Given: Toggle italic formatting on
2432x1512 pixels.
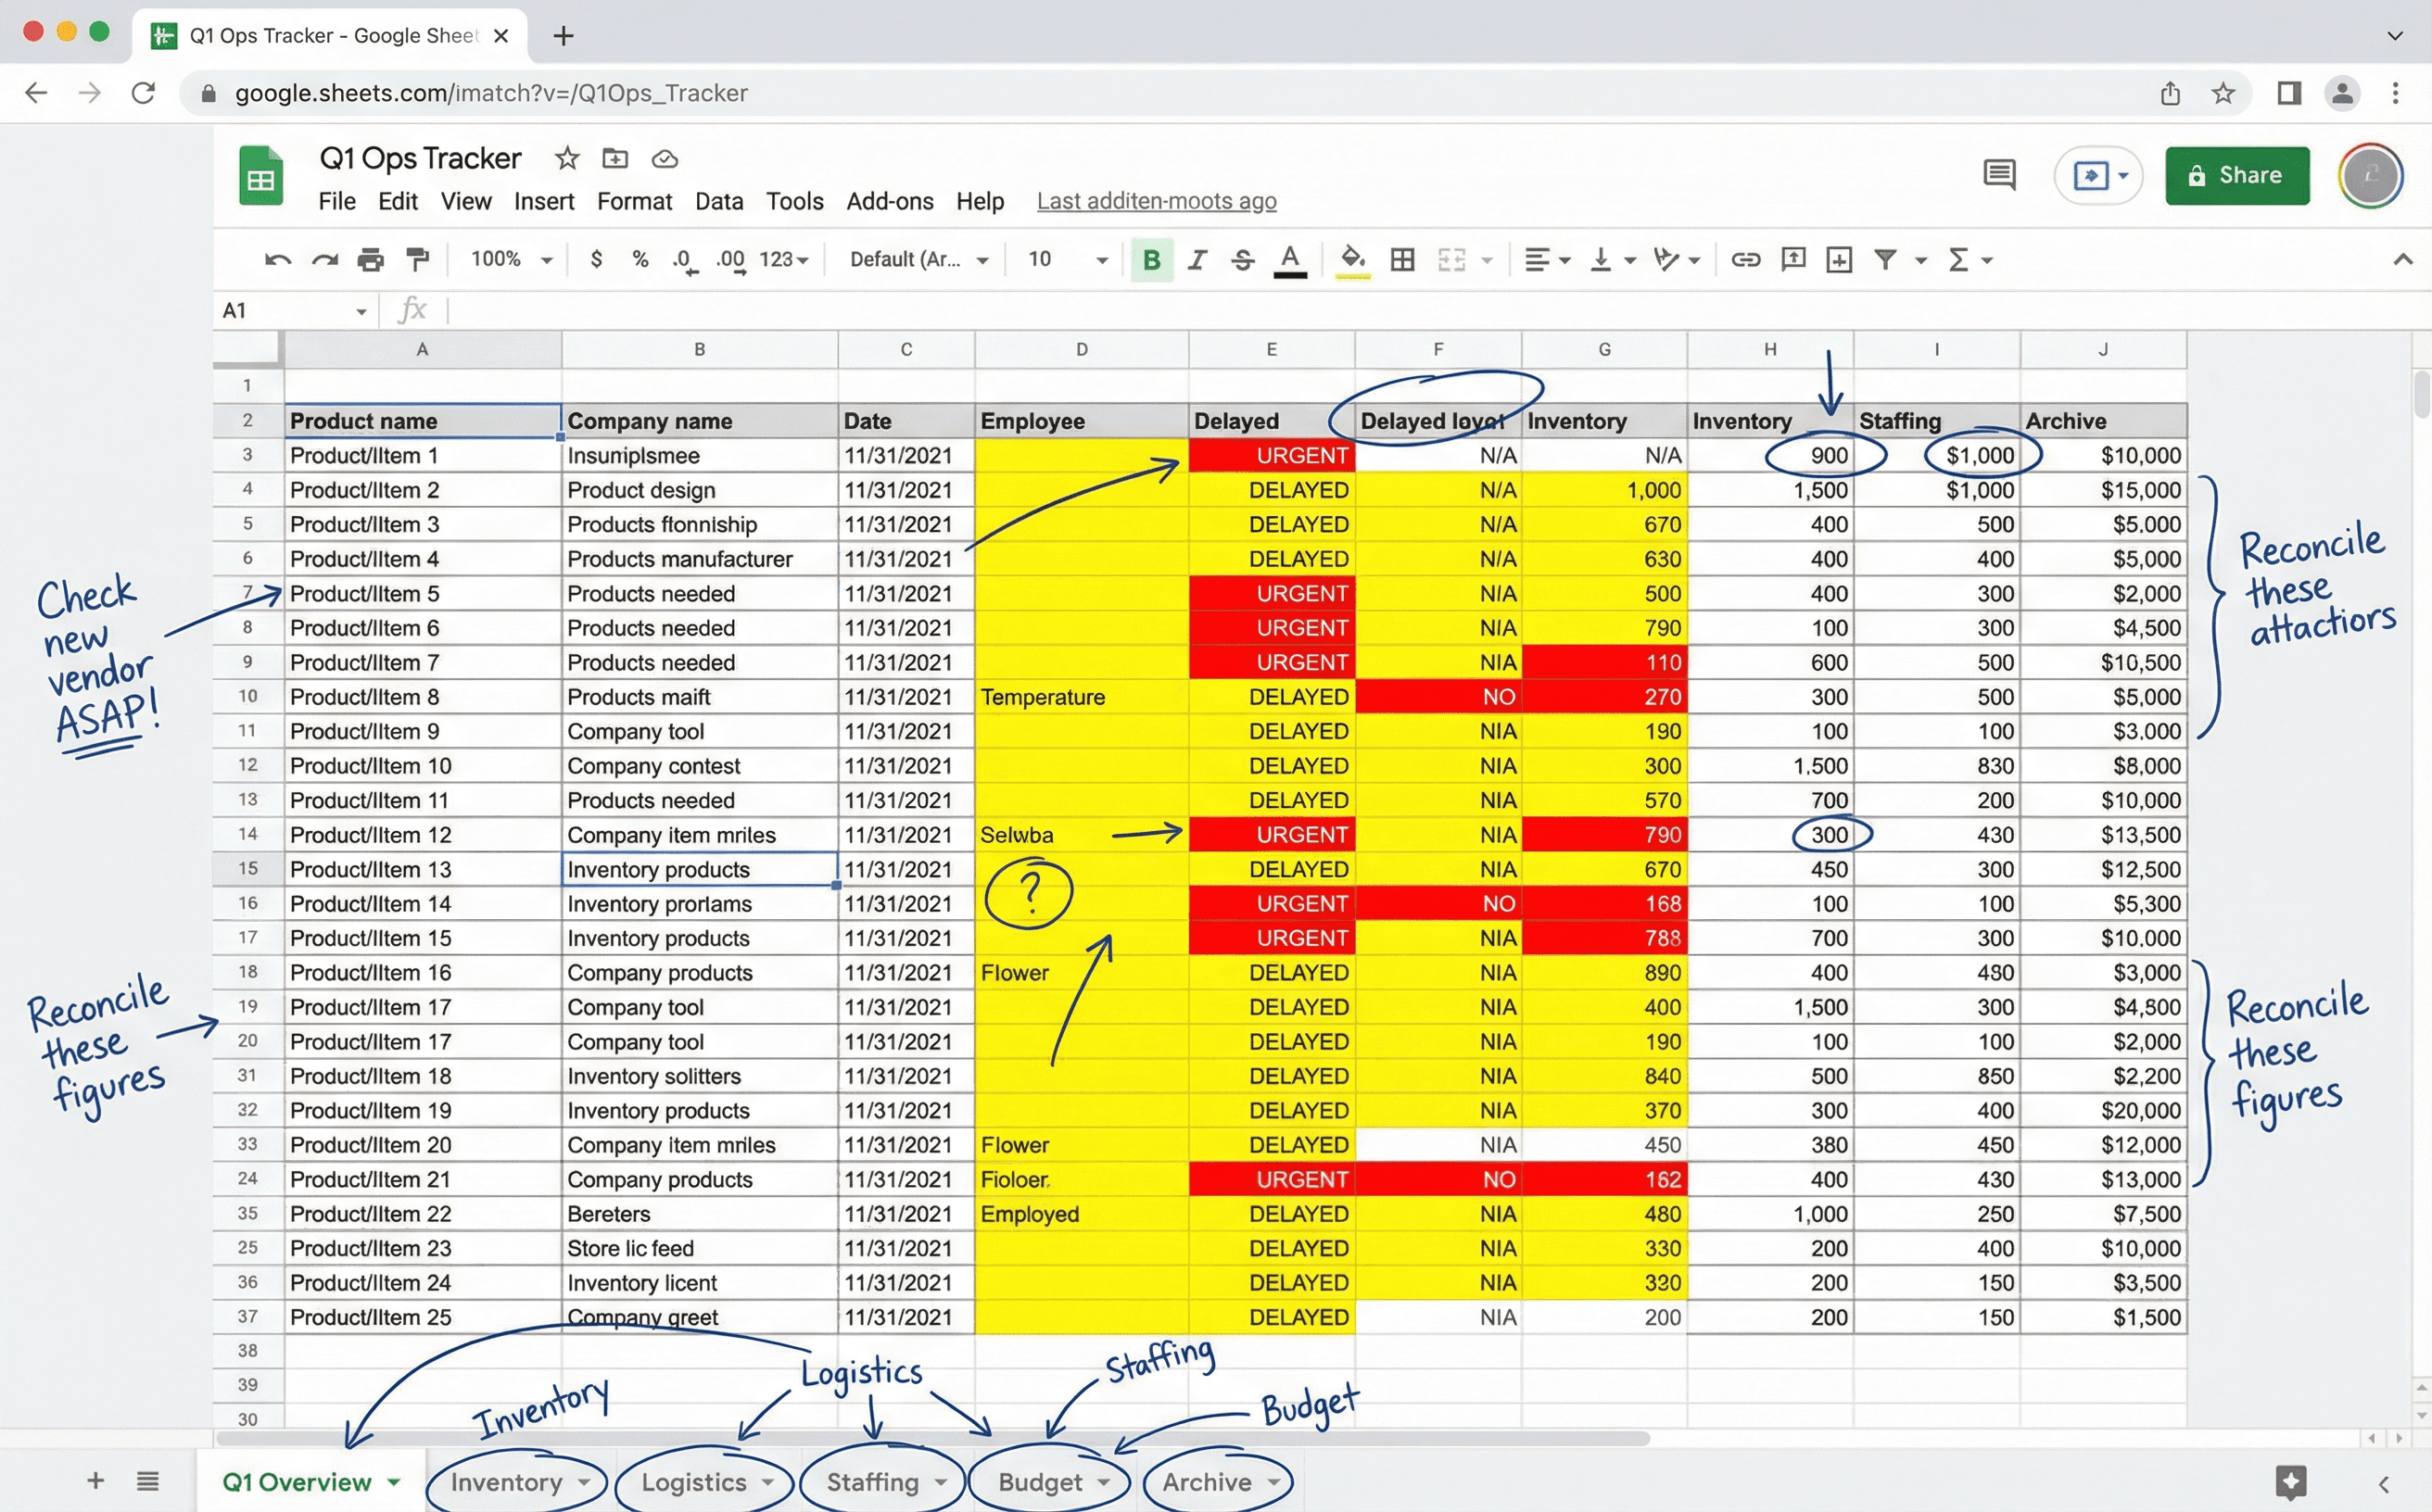Looking at the screenshot, I should pyautogui.click(x=1197, y=259).
